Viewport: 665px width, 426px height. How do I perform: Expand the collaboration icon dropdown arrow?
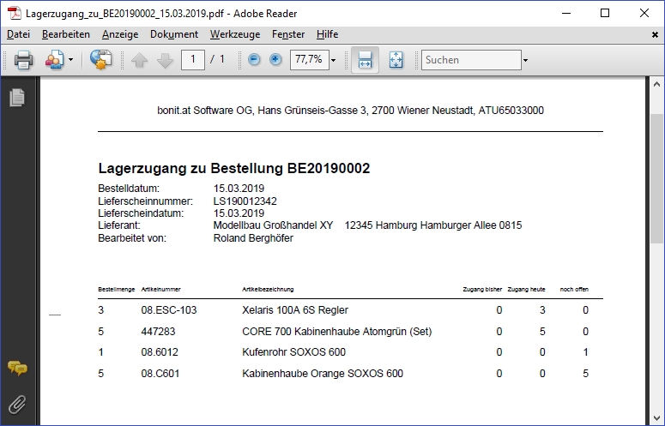(71, 60)
